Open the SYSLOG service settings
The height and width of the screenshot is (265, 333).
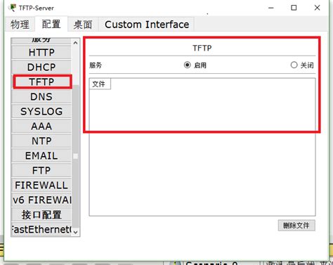(x=41, y=112)
